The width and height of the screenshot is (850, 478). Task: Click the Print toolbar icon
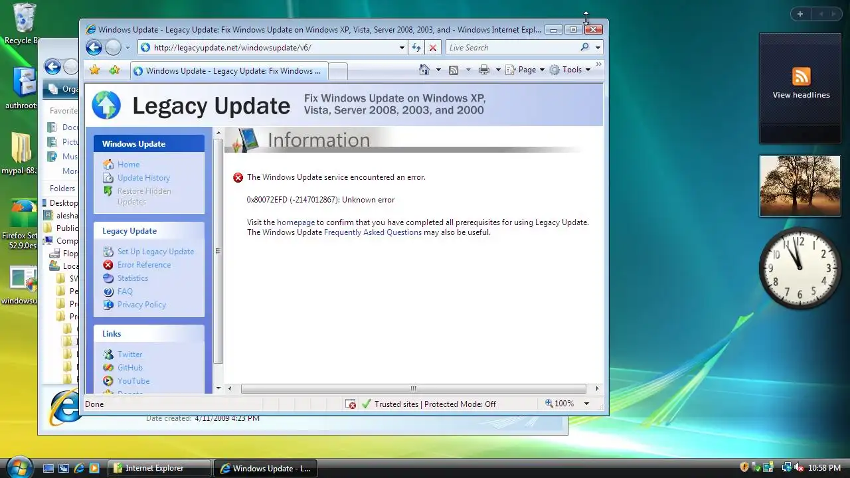(483, 70)
